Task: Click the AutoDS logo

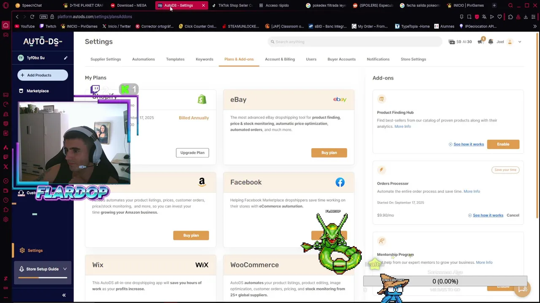Action: tap(43, 41)
